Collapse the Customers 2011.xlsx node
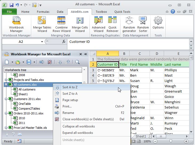The image size is (195, 145). [6, 99]
